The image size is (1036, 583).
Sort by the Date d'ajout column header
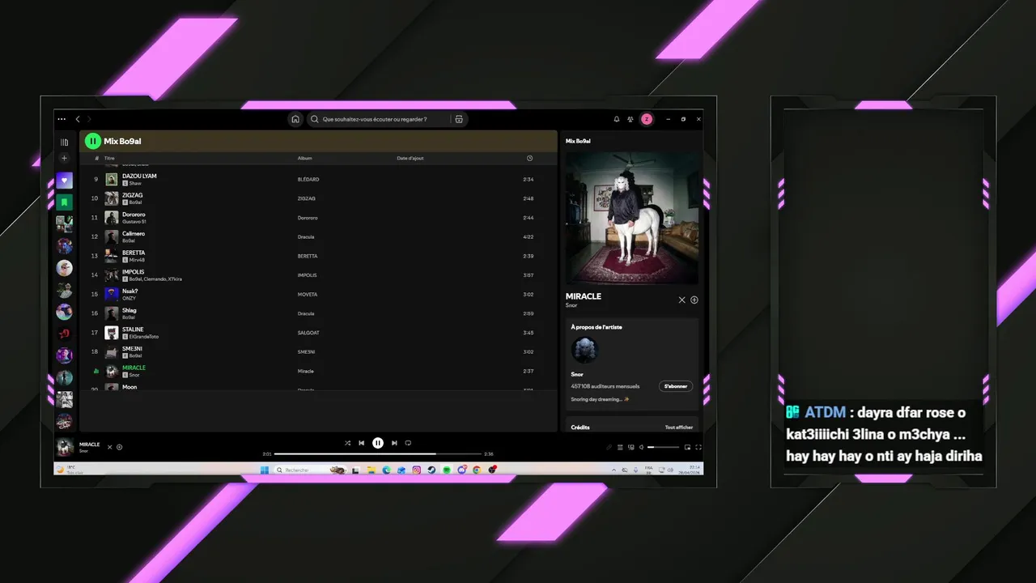pos(410,158)
